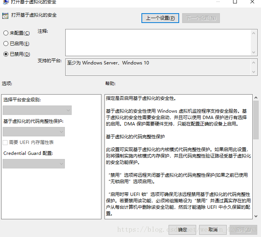The width and height of the screenshot is (261, 237).
Task: Select the 已启用 radio button
Action: point(6,44)
